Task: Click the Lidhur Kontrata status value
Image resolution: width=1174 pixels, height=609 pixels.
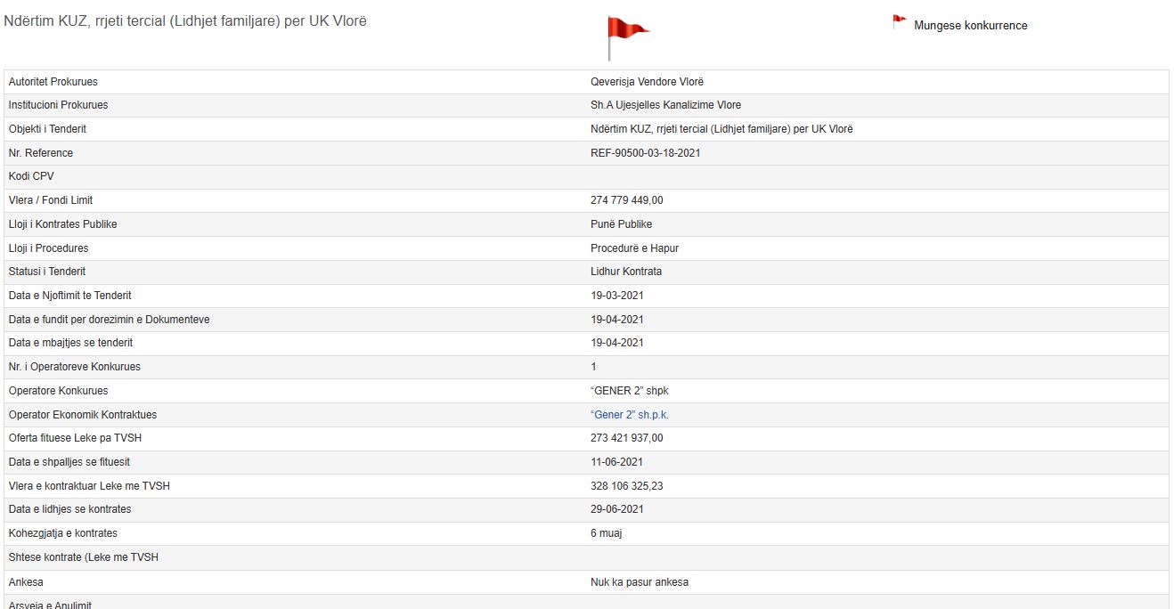Action: tap(625, 272)
